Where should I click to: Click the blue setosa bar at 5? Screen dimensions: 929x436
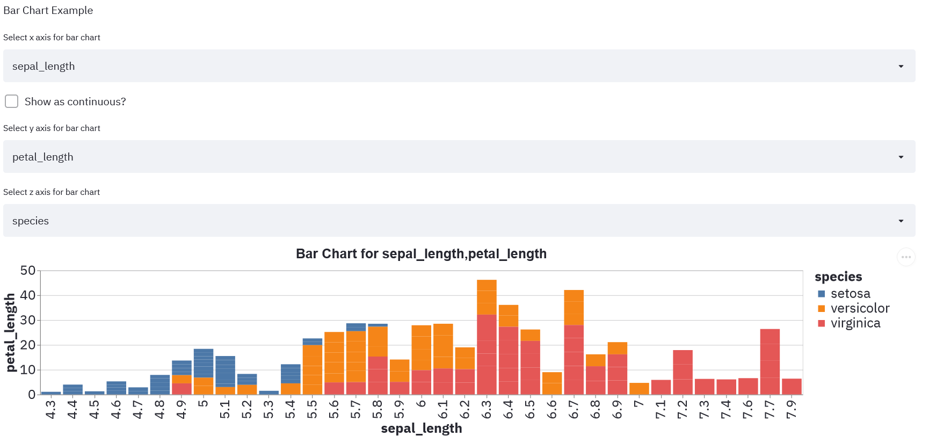coord(204,364)
